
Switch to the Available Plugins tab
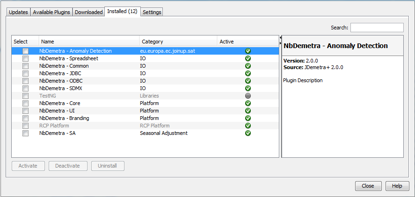click(x=51, y=12)
